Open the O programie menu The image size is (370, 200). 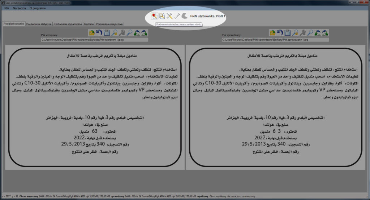point(38,8)
